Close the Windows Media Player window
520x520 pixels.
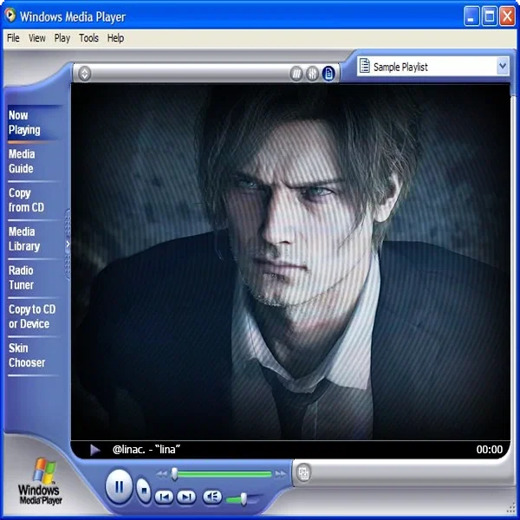(x=507, y=16)
